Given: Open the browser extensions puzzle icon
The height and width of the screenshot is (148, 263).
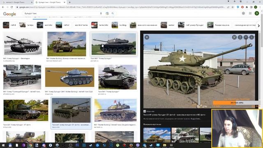Looking at the screenshot, I should click(247, 7).
